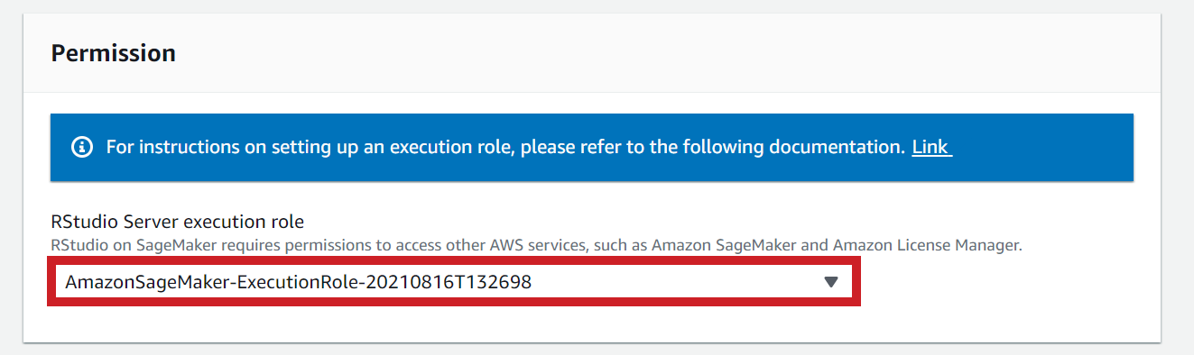1194x355 pixels.
Task: Click the downward triangle beside the role name
Action: 831,282
